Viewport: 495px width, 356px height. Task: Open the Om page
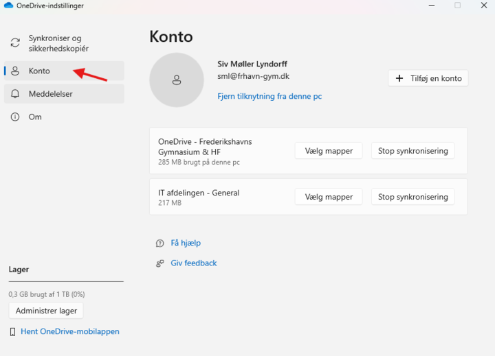(x=35, y=117)
